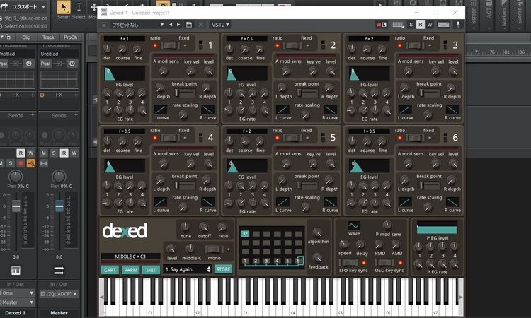This screenshot has height=318, width=531.
Task: Select algorithm cell 32 in the grid
Action: [245, 233]
